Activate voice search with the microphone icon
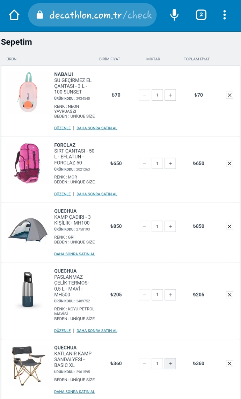The width and height of the screenshot is (241, 399). pyautogui.click(x=174, y=15)
